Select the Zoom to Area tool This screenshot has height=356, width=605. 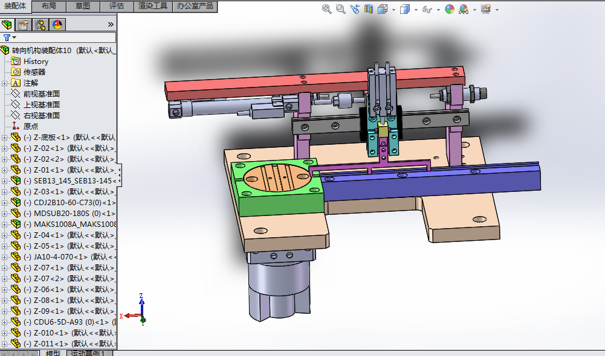tap(340, 9)
